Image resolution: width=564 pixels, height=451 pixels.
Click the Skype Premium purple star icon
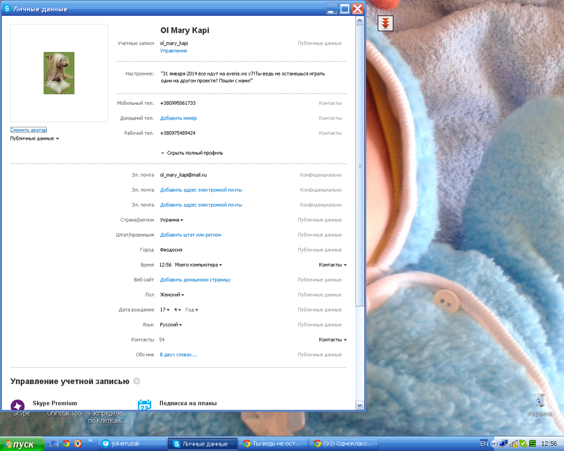pos(17,406)
